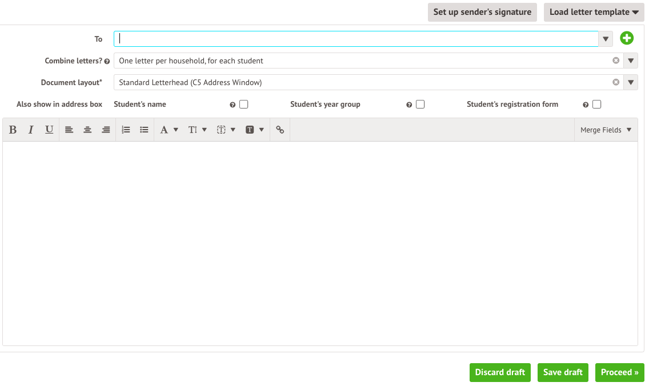
Task: Check the Student's name checkbox
Action: click(244, 104)
